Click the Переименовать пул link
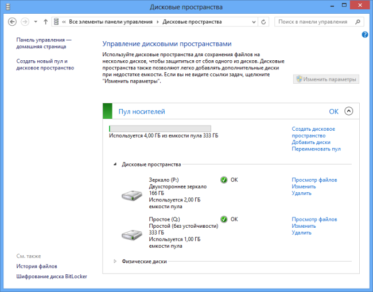The height and width of the screenshot is (292, 373). click(316, 149)
